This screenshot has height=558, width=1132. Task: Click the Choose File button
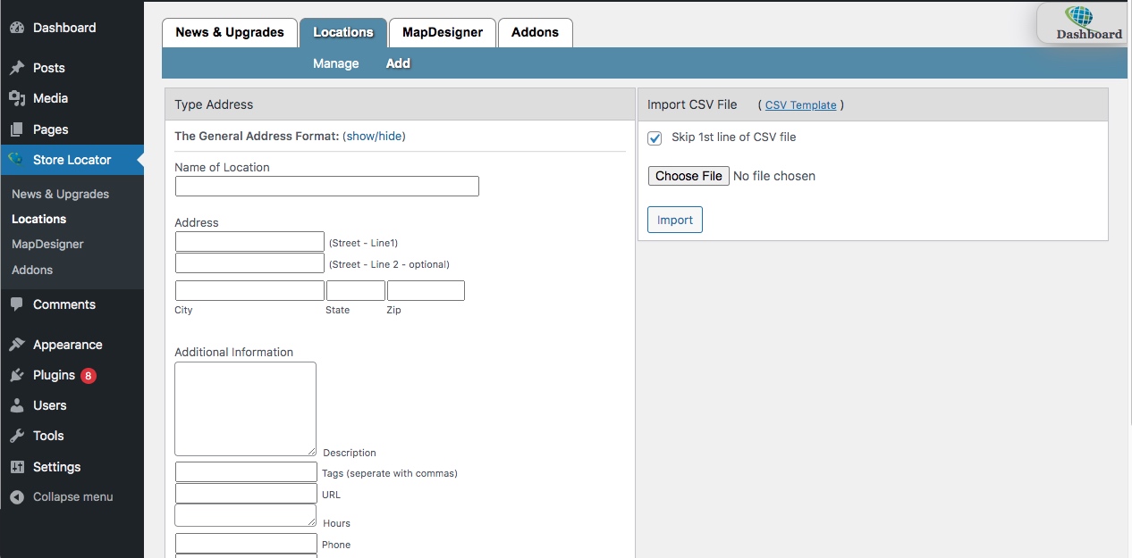[x=688, y=176]
